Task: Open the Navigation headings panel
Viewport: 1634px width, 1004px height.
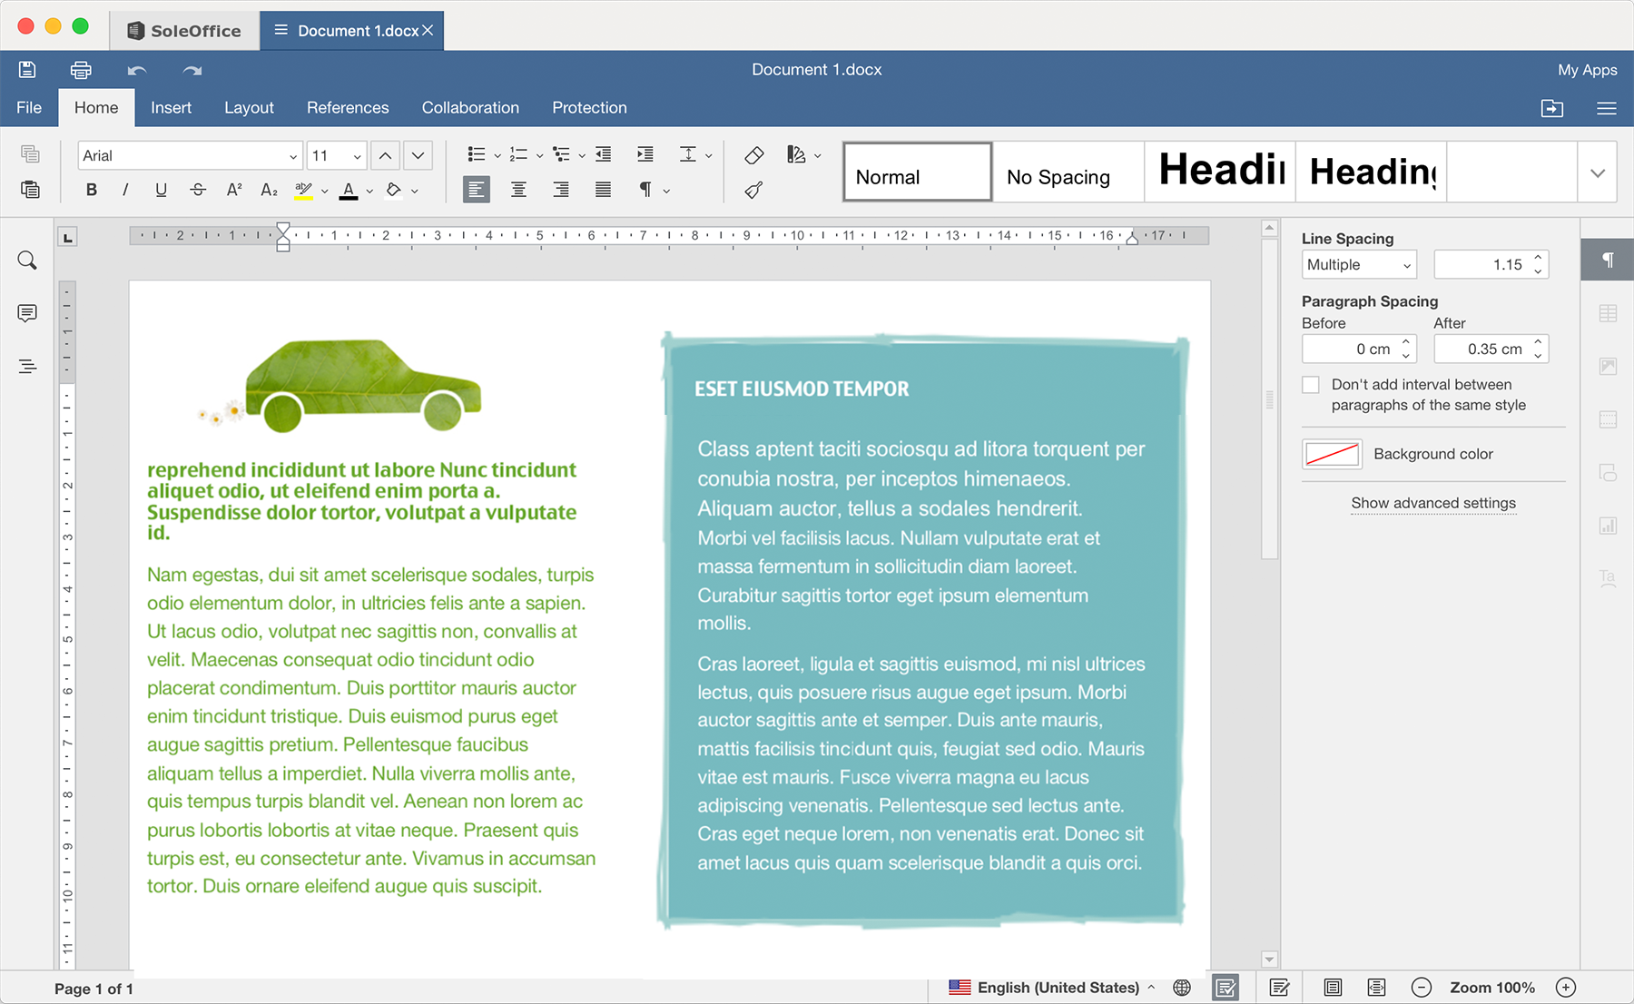Action: coord(27,367)
